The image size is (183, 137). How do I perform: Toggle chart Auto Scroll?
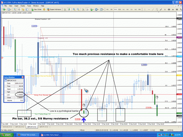coord(83,9)
